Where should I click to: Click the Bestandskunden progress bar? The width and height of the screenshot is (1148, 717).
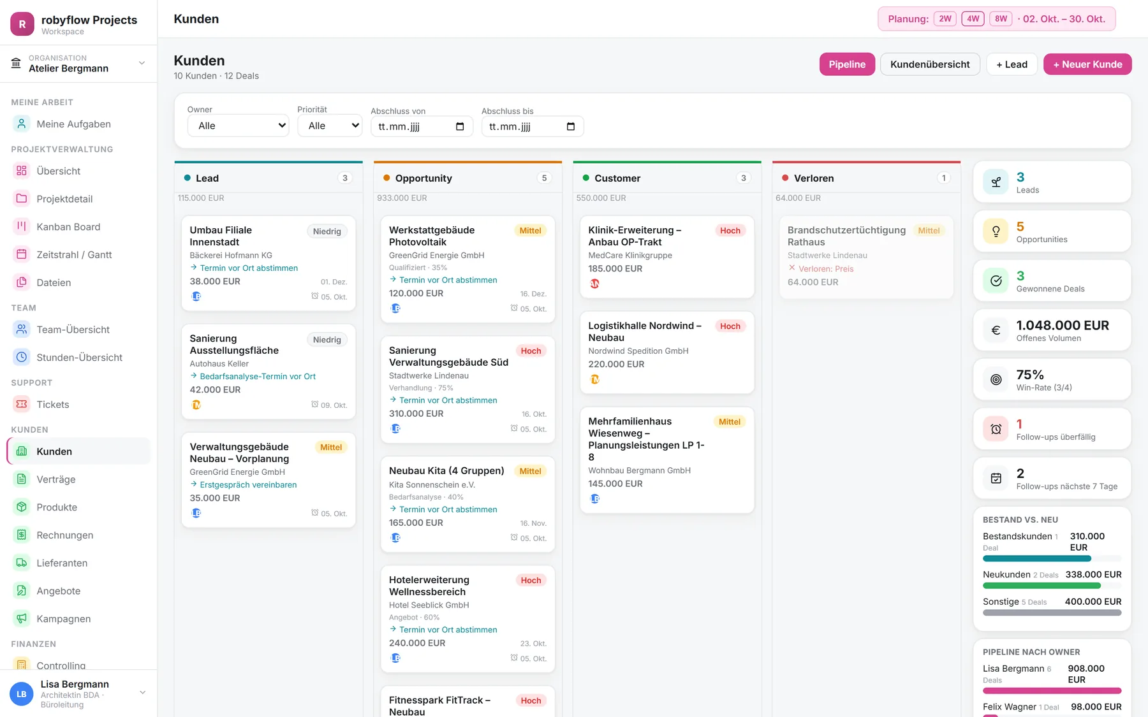tap(1052, 558)
